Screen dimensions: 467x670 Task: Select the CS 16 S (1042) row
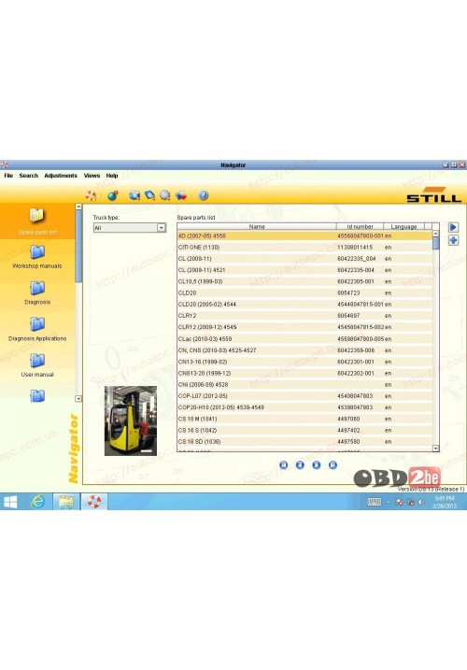(304, 430)
